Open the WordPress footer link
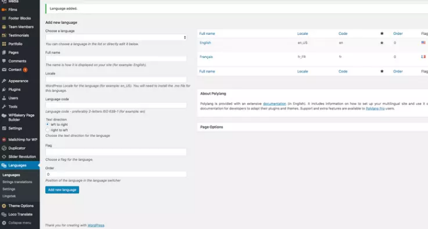This screenshot has height=229, width=428. (96, 225)
